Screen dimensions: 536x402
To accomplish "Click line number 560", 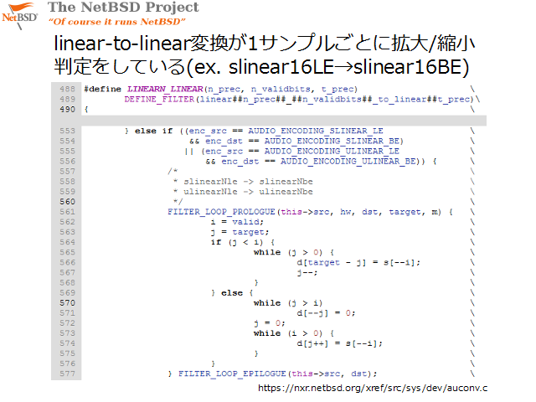I will (x=67, y=202).
